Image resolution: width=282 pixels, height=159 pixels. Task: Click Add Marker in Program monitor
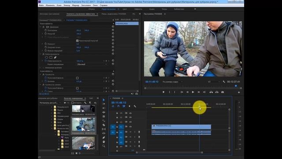coord(163,92)
